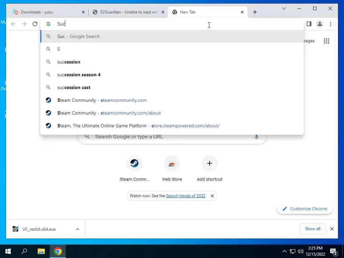Choose the 'succession season 4' suggestion
Image resolution: width=344 pixels, height=258 pixels.
[x=172, y=75]
